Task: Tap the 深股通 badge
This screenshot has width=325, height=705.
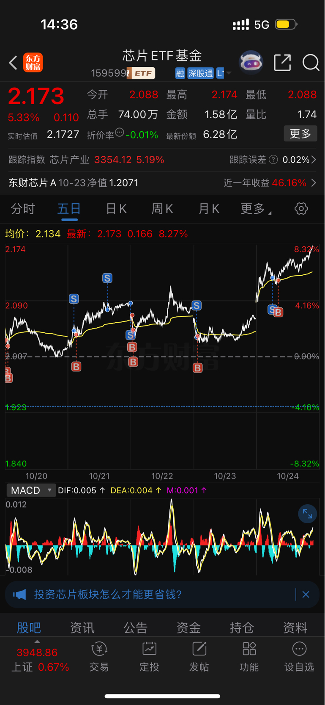Action: point(200,73)
